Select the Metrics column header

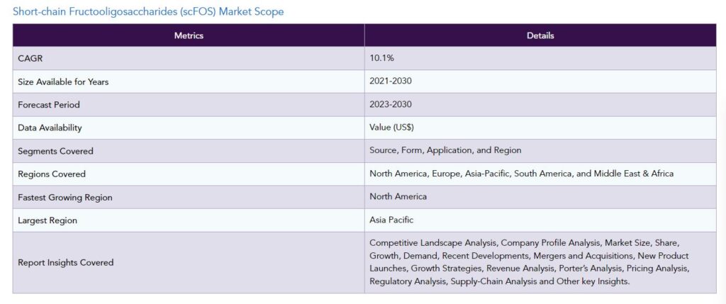pos(189,35)
